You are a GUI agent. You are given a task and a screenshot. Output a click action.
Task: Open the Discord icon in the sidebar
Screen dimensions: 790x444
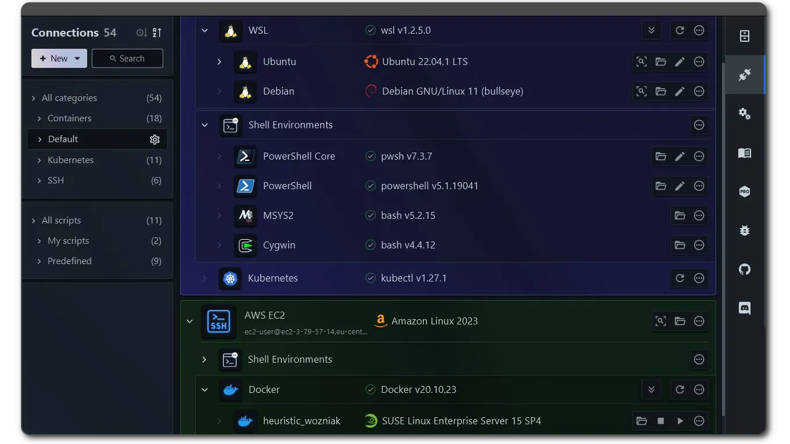(x=745, y=308)
